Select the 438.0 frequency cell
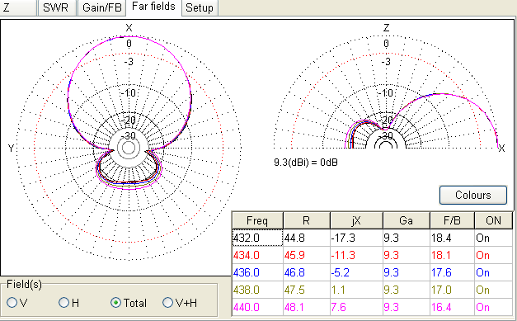Viewport: 517px width, 321px height. (257, 290)
